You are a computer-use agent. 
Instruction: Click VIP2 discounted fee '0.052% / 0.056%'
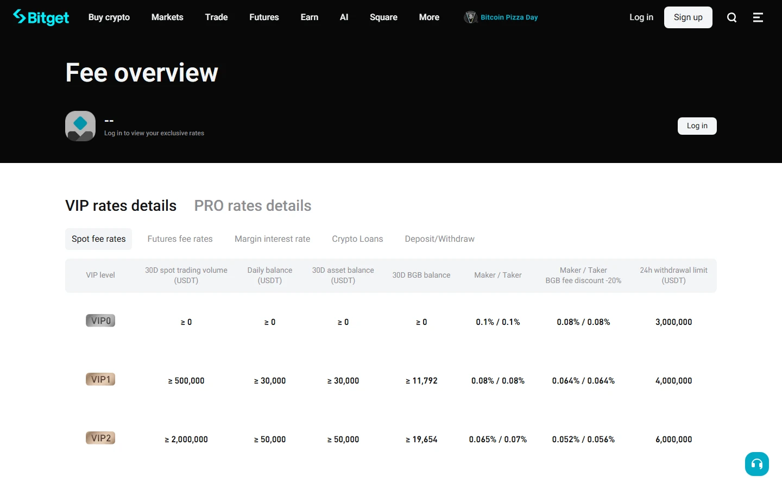pos(583,440)
